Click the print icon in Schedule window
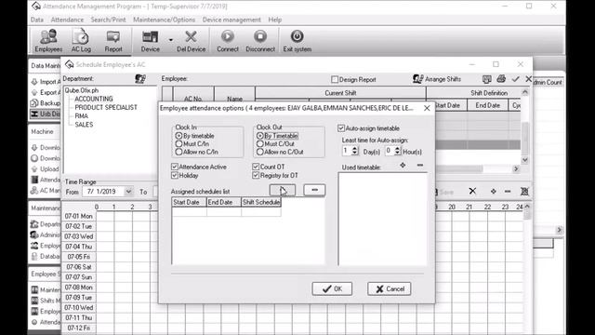595x335 pixels. tap(501, 78)
